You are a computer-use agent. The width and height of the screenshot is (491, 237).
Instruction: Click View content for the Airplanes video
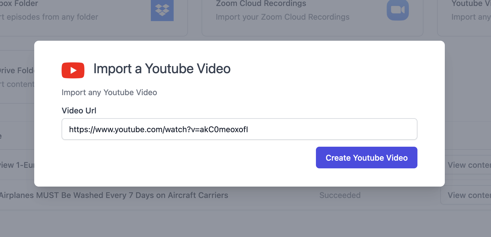click(x=468, y=195)
